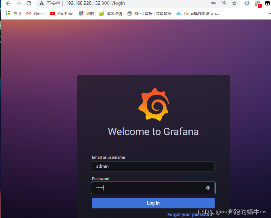271x218 pixels.
Task: Click the Forgot your password link
Action: pyautogui.click(x=191, y=214)
